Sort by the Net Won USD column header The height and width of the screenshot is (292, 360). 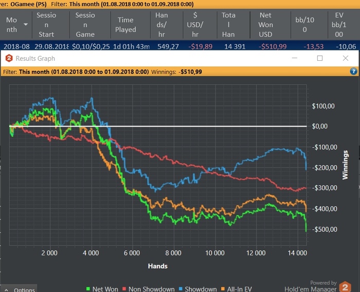[266, 25]
